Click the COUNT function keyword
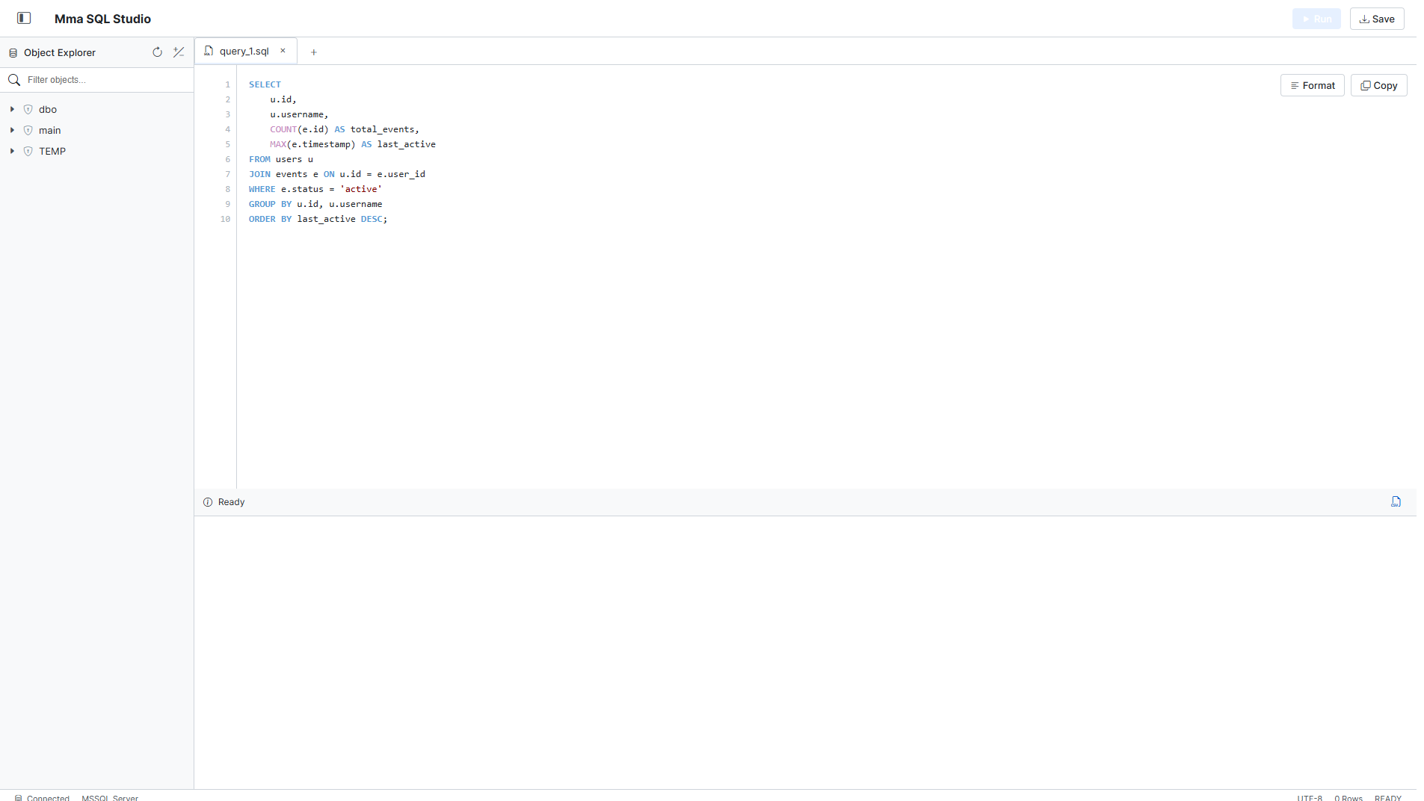Screen dimensions: 1424x801 point(283,129)
